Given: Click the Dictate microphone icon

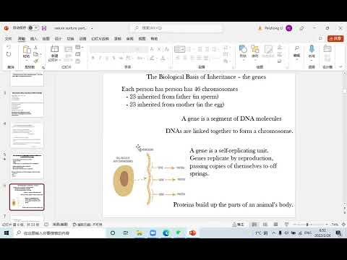Looking at the screenshot, I should click(312, 49).
